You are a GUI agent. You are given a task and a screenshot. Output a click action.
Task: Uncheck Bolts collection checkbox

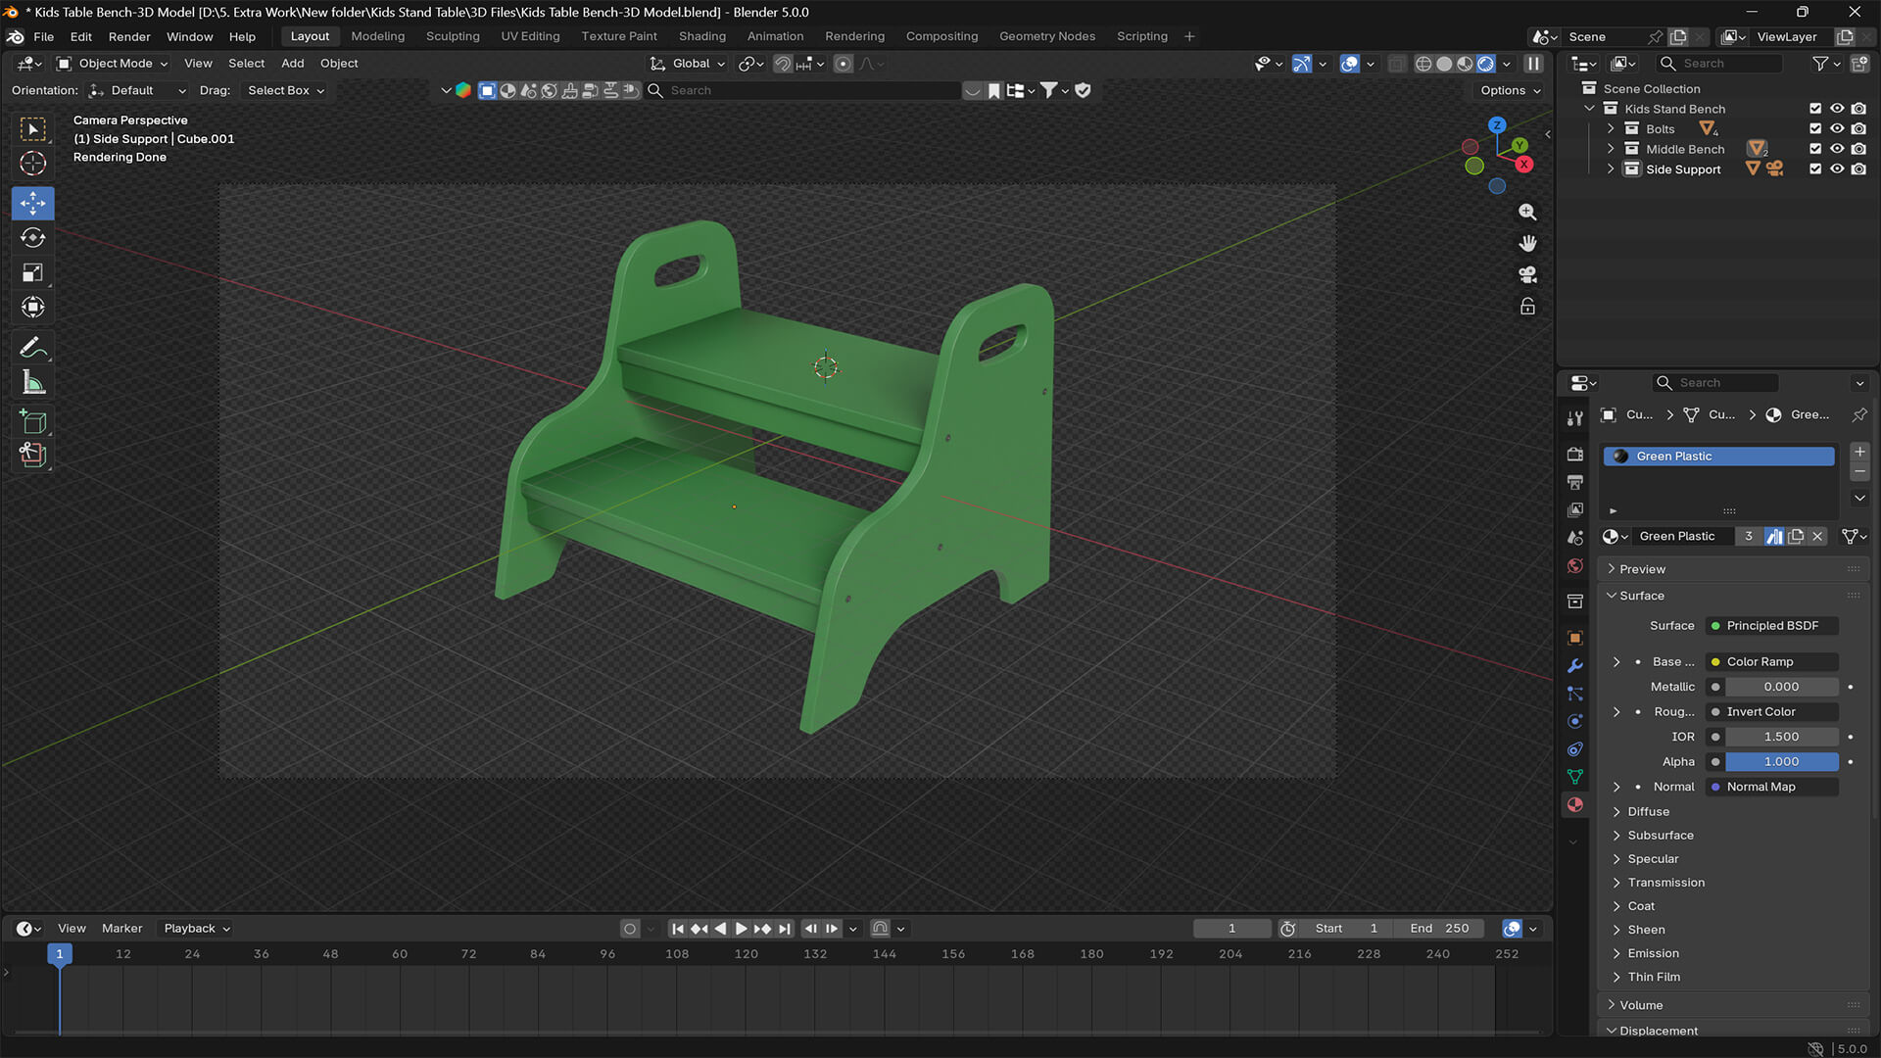[x=1815, y=128]
